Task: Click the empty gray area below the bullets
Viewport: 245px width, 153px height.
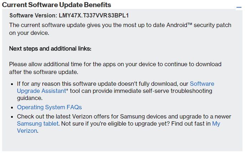Action: tap(121, 142)
